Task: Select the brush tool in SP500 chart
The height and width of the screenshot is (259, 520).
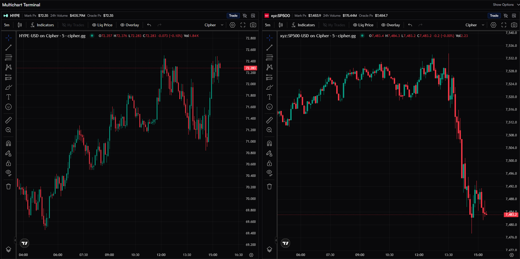Action: click(x=270, y=87)
